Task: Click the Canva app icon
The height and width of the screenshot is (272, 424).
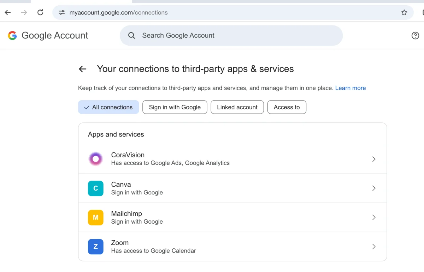Action: click(95, 188)
